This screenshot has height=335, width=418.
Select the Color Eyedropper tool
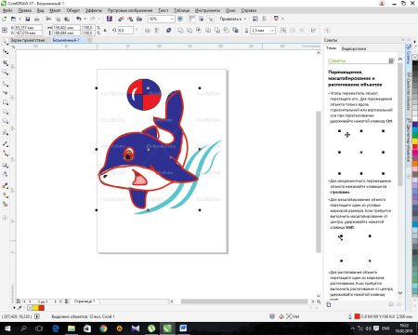point(6,185)
